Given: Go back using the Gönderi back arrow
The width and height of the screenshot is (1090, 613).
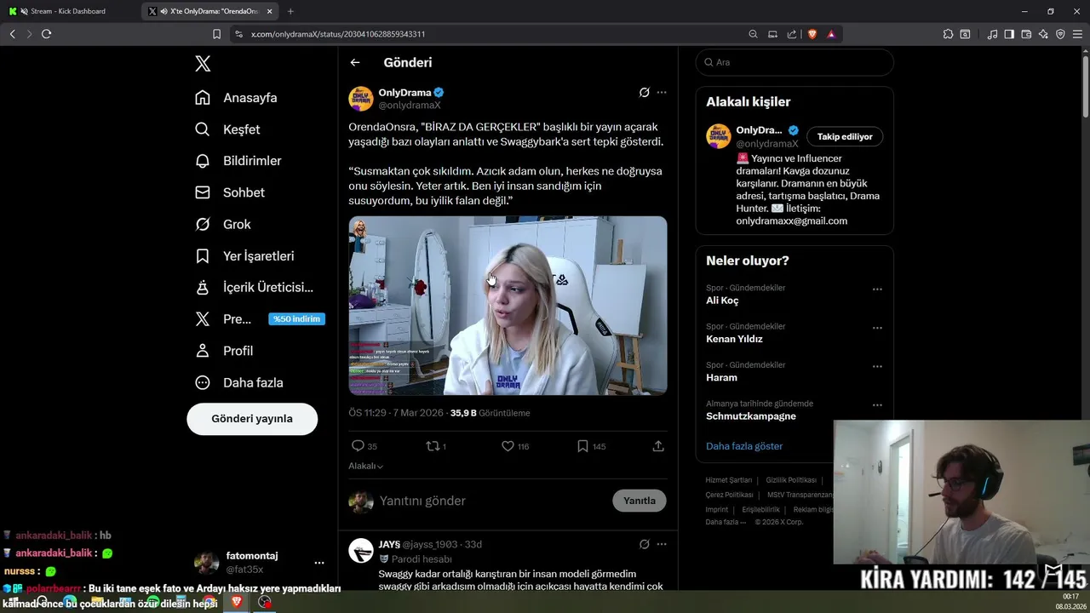Looking at the screenshot, I should (x=355, y=62).
